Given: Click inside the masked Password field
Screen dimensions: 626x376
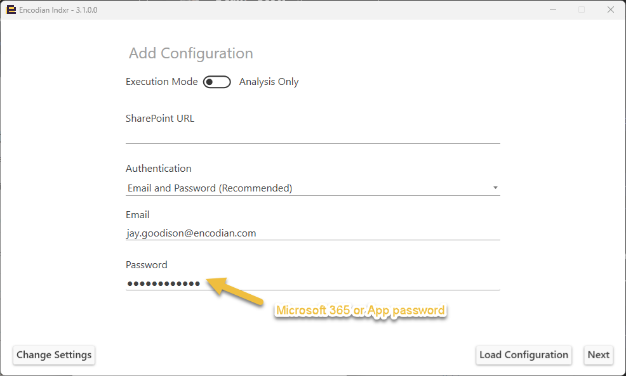Looking at the screenshot, I should click(x=312, y=283).
